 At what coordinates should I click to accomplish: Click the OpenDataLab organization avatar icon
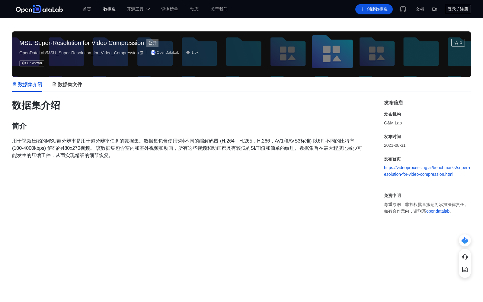coord(153,53)
